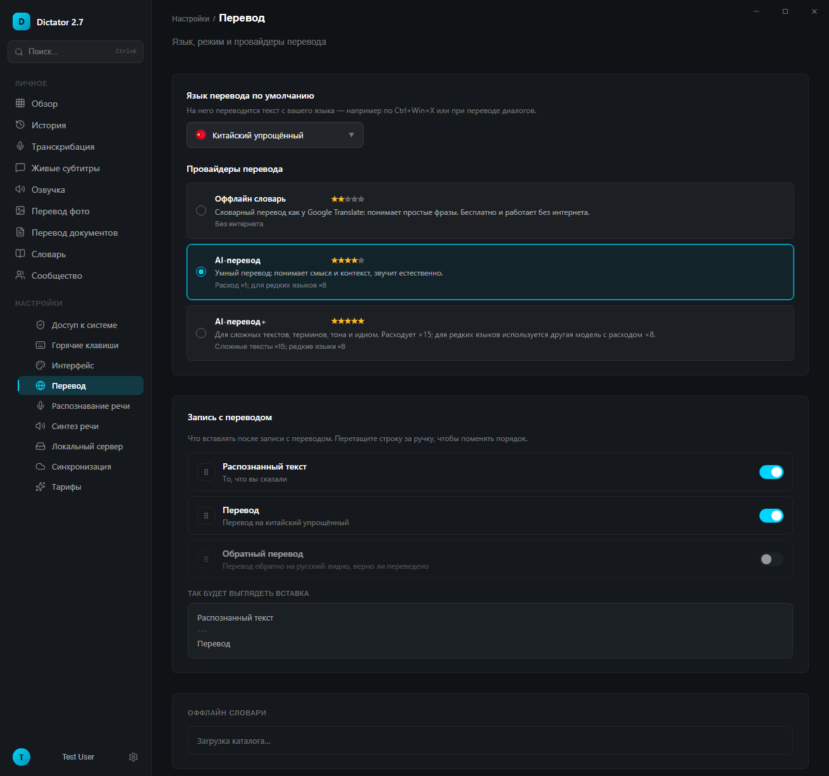Click the search field Поиск...
The height and width of the screenshot is (776, 829).
[x=75, y=52]
